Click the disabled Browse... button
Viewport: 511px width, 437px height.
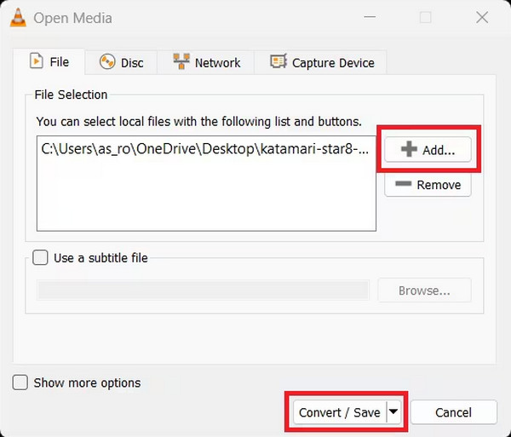click(x=424, y=290)
